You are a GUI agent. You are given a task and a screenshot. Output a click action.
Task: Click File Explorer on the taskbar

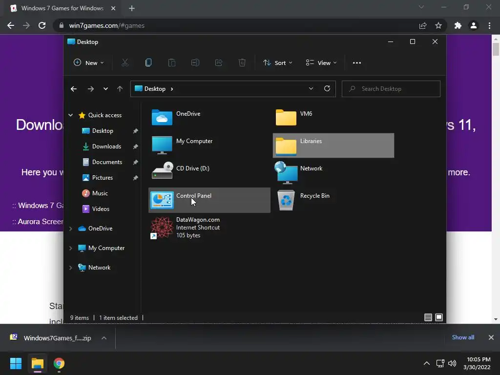click(37, 363)
